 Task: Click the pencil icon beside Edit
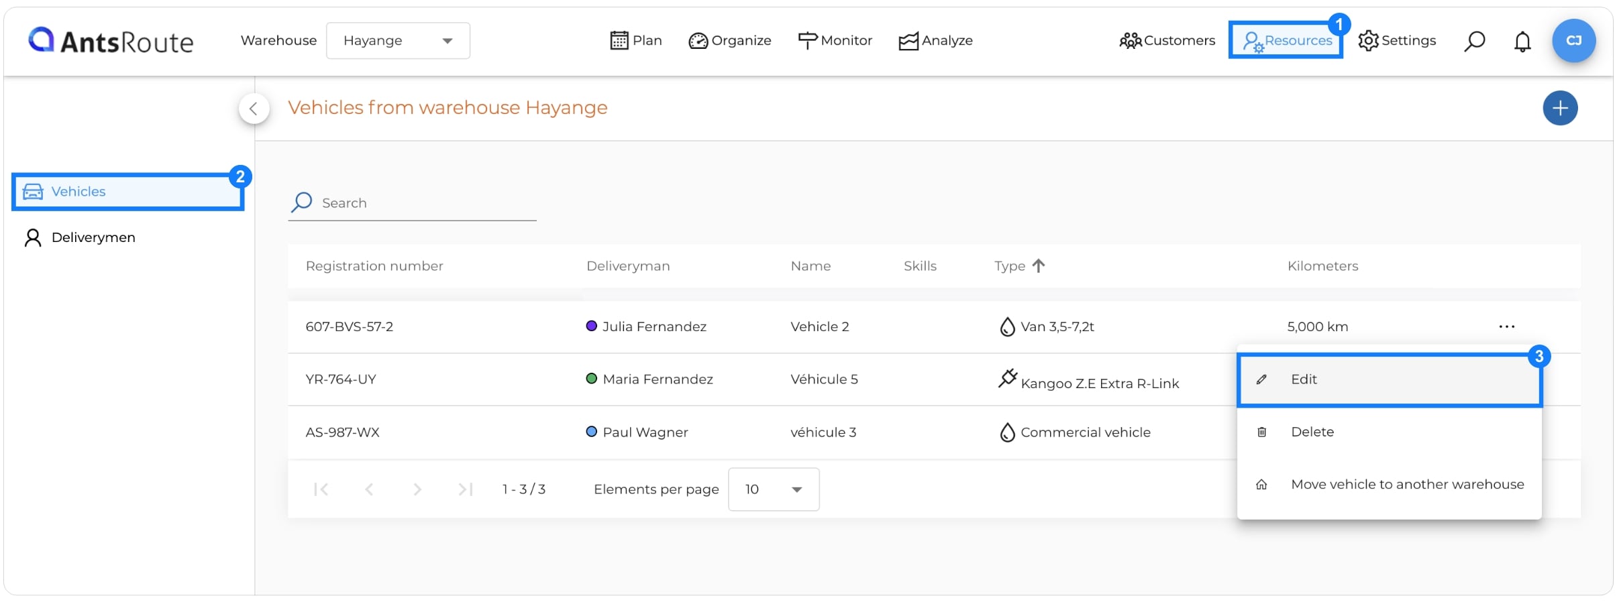pos(1261,379)
